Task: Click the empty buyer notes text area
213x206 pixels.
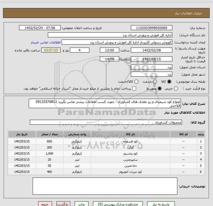Action: tap(105, 186)
